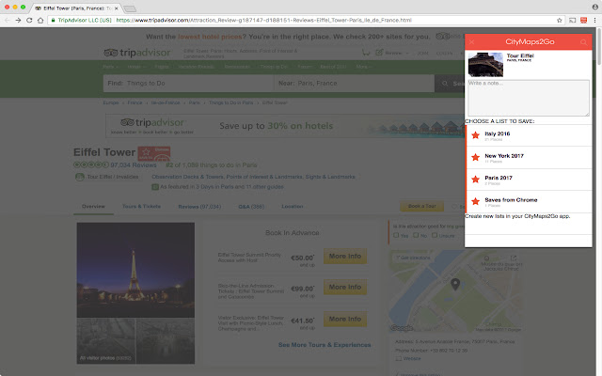Click the 'Save up to 30% on hotels' banner
This screenshot has height=376, width=602.
pos(284,126)
